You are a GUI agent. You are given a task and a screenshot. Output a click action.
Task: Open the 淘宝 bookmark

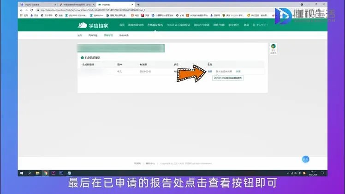click(x=135, y=15)
